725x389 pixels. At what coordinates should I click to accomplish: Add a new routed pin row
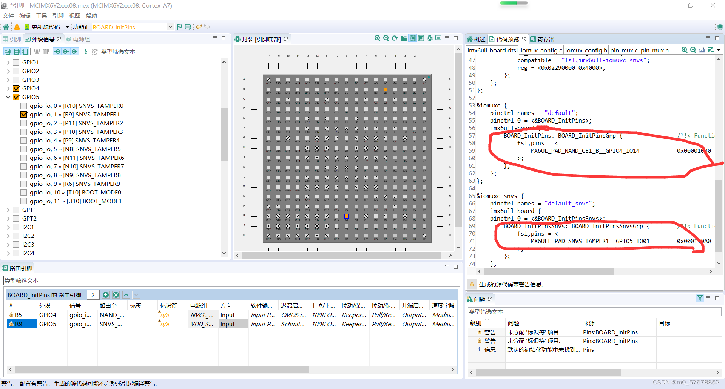[x=106, y=295]
